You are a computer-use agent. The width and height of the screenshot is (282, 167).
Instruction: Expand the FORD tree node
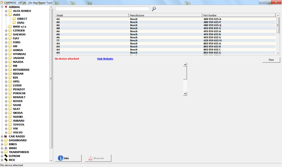click(x=6, y=42)
